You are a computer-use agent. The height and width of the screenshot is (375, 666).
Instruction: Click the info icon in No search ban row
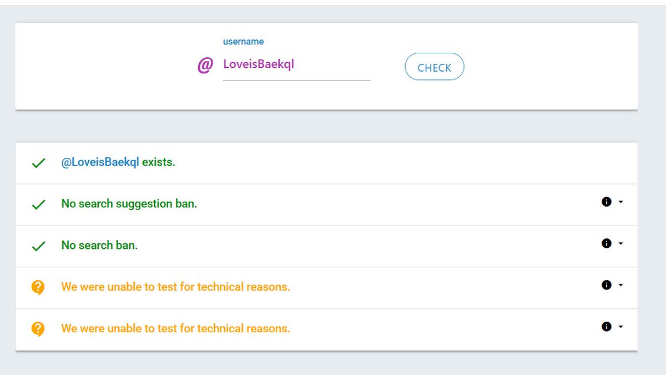coord(607,243)
